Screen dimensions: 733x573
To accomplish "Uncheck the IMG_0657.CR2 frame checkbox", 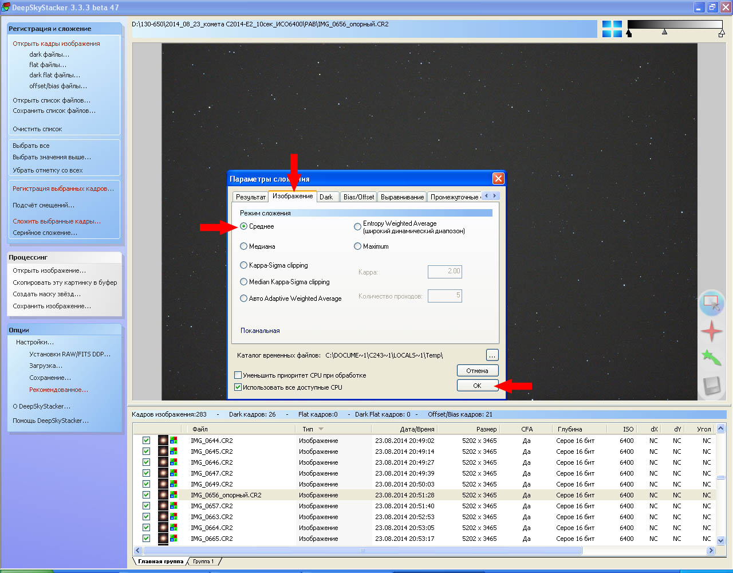I will [147, 506].
